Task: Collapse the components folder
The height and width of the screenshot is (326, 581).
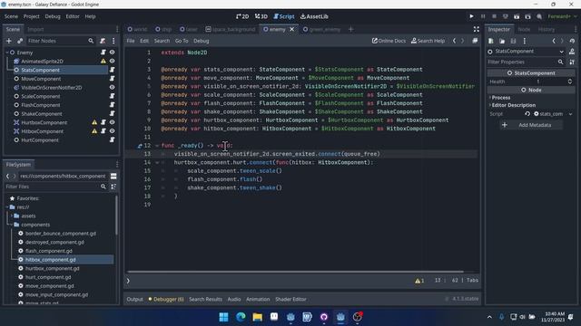Action: tap(12, 225)
